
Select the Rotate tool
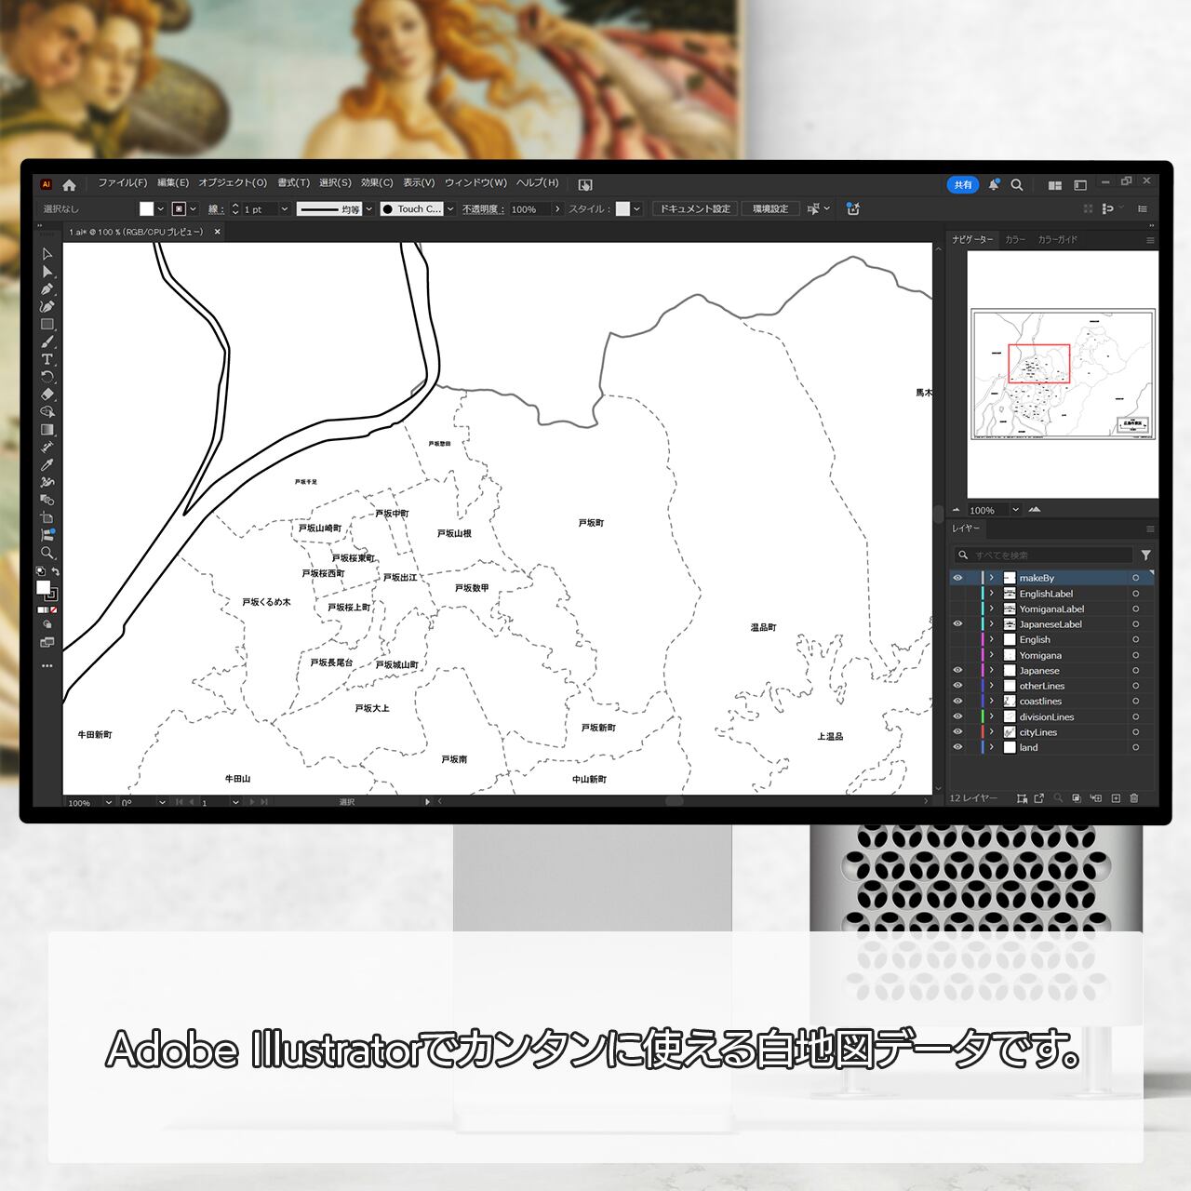(47, 377)
